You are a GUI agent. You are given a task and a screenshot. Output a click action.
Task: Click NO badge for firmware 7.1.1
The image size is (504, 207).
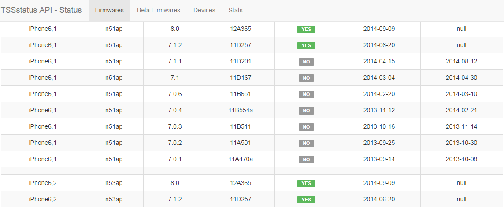coord(306,62)
